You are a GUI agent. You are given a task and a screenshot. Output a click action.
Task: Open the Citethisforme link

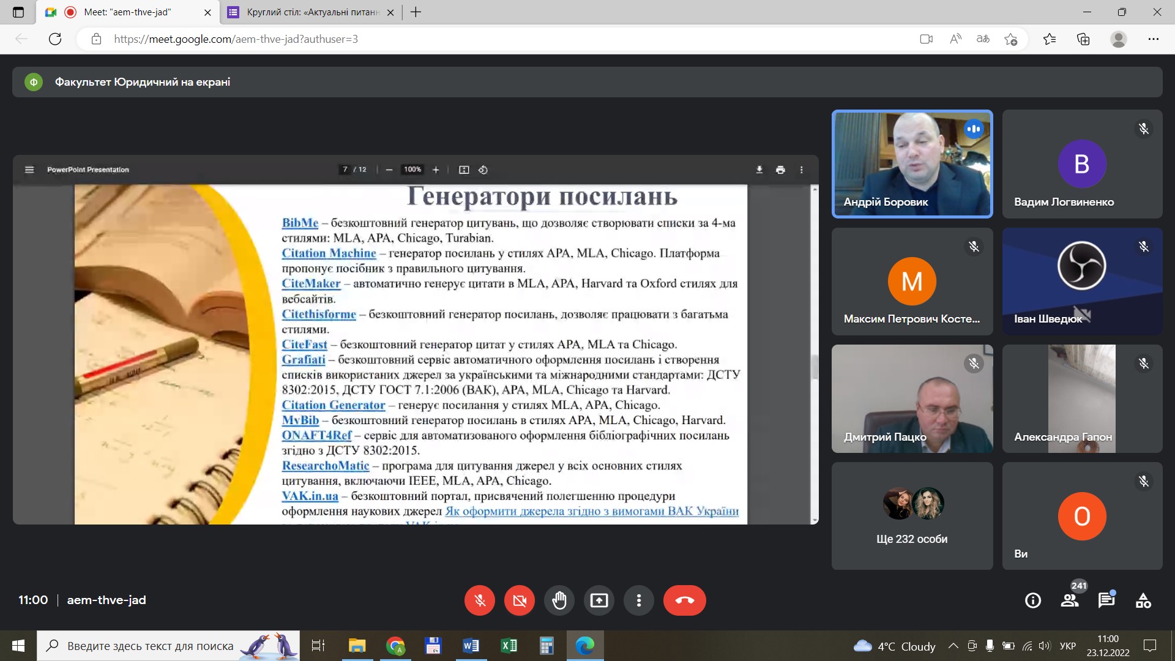point(319,314)
